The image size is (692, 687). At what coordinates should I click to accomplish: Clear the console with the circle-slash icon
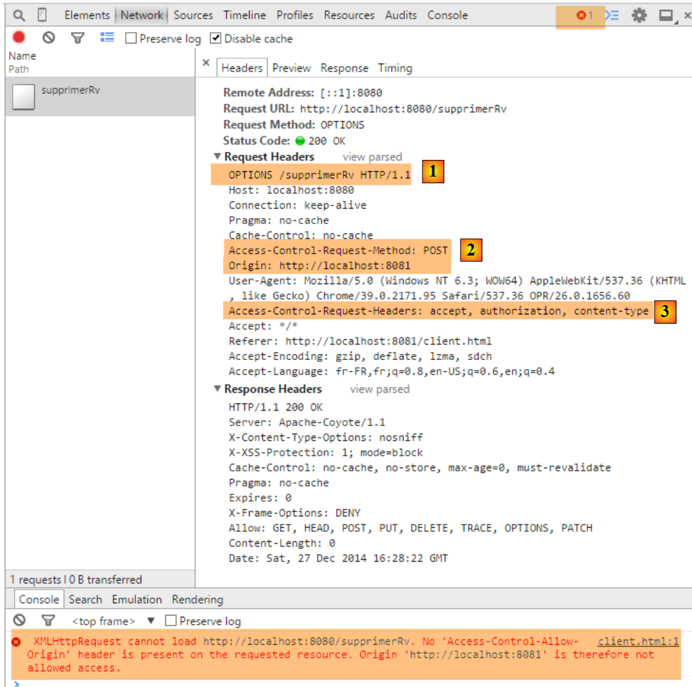tap(19, 620)
